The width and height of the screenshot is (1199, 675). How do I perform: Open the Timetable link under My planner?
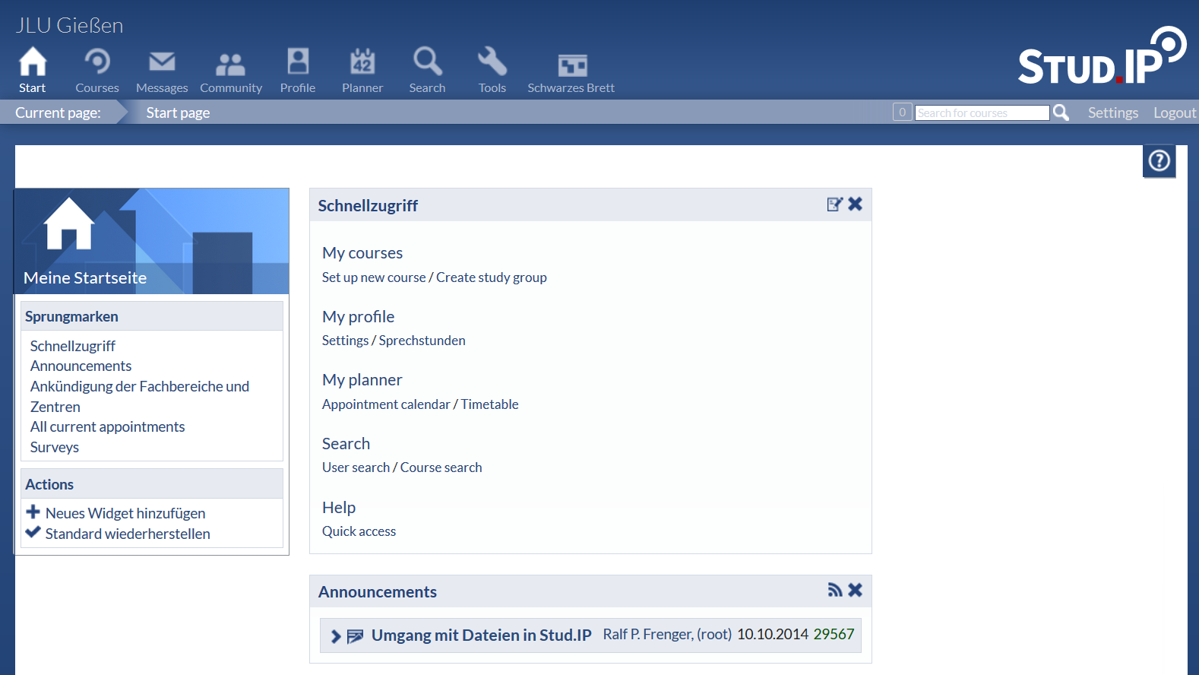[x=489, y=404]
